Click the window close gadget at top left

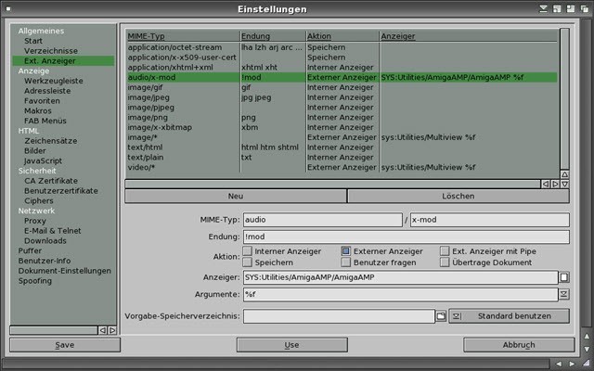click(8, 8)
